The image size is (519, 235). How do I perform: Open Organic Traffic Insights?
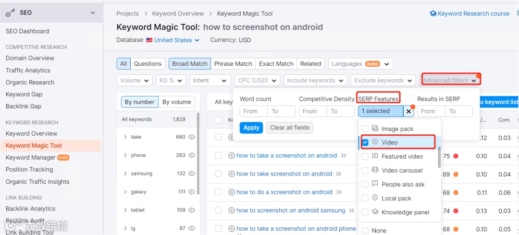click(x=37, y=181)
